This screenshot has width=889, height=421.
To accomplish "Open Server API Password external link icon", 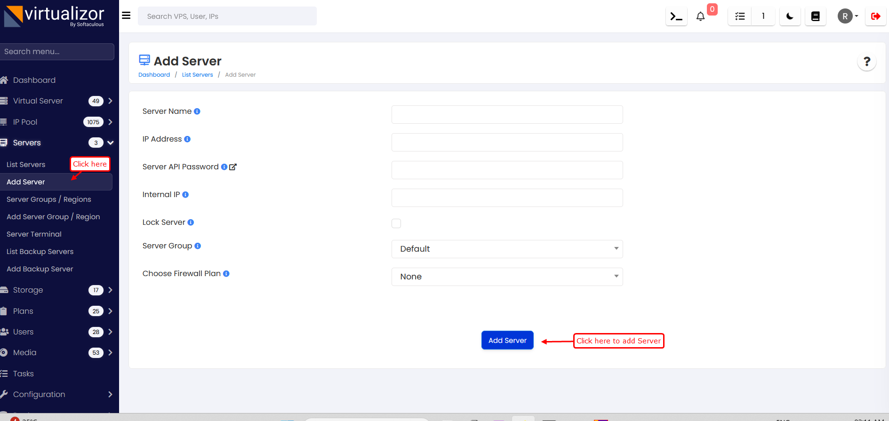I will click(x=233, y=167).
